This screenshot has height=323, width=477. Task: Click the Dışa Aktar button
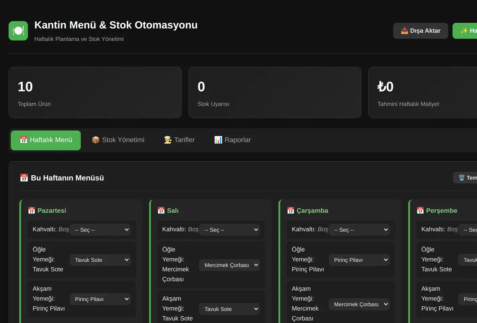pos(421,31)
